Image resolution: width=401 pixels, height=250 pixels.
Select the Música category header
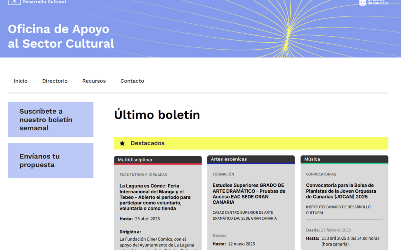click(x=345, y=159)
